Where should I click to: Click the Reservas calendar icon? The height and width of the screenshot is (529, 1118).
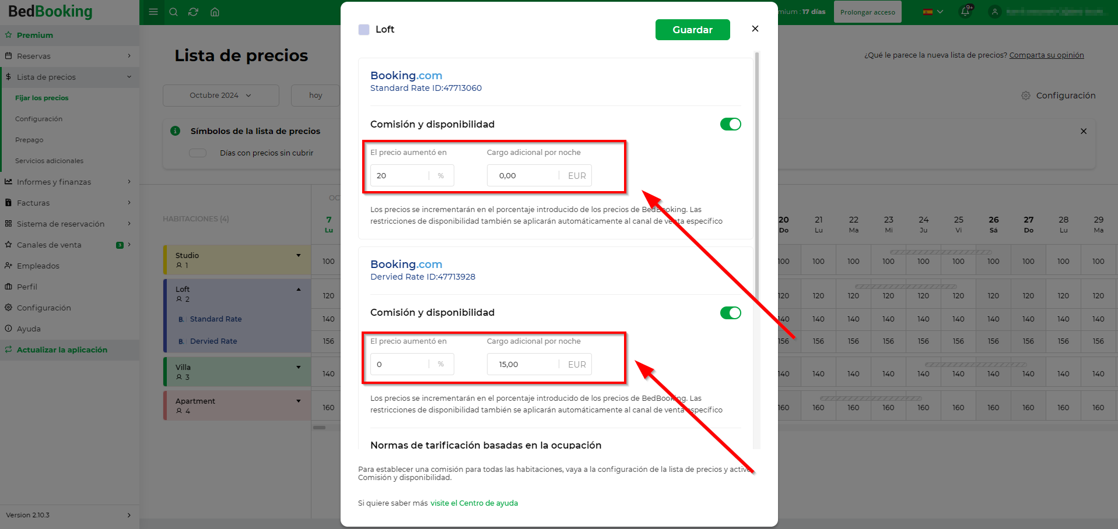(9, 56)
